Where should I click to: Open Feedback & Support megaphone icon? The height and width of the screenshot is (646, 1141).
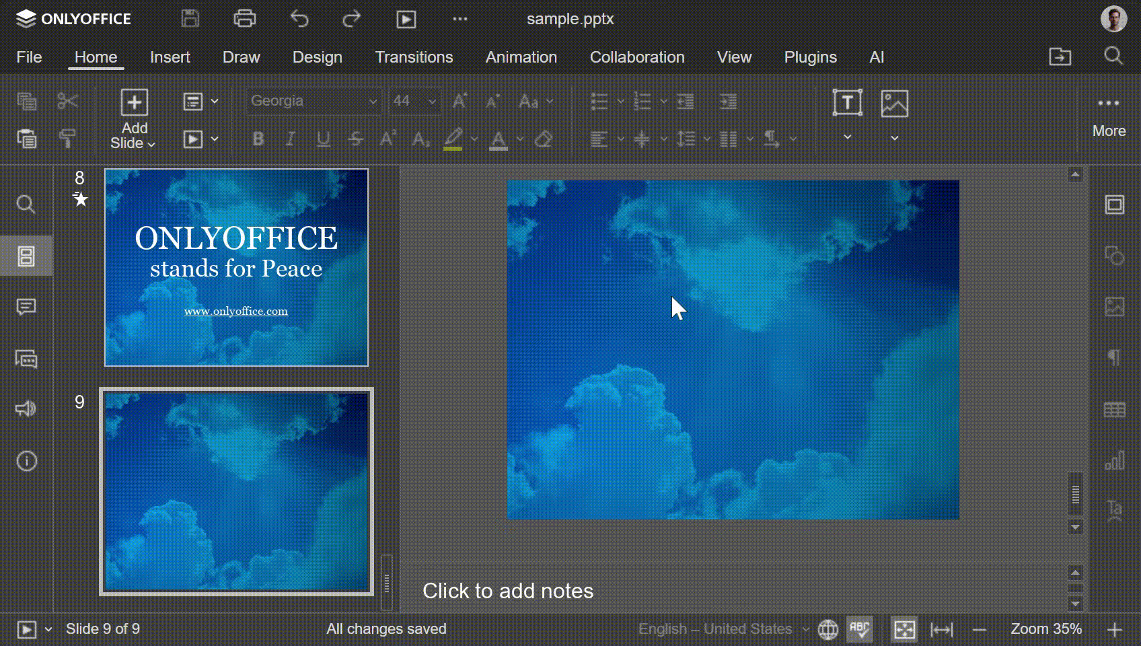pyautogui.click(x=26, y=409)
